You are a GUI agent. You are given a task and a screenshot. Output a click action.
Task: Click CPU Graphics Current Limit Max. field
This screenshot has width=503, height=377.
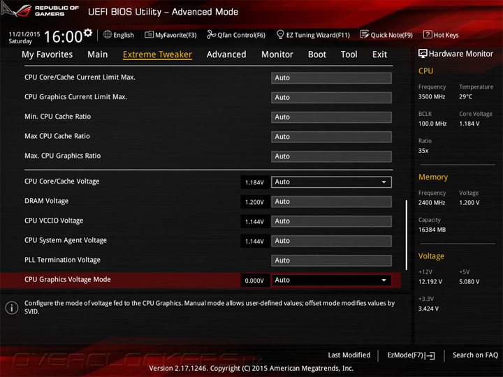pos(331,98)
